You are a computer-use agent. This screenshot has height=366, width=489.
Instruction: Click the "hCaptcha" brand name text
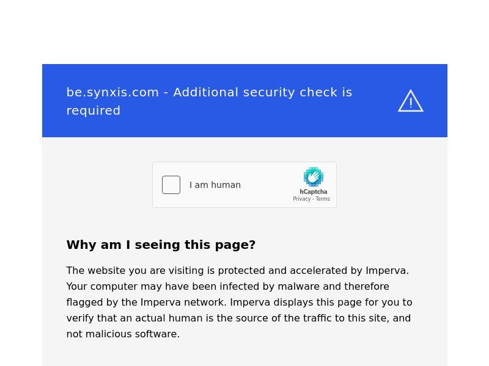314,192
